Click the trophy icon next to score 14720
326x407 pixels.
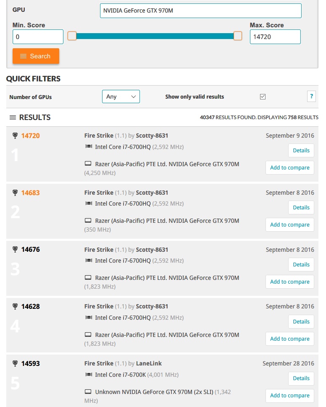(15, 136)
